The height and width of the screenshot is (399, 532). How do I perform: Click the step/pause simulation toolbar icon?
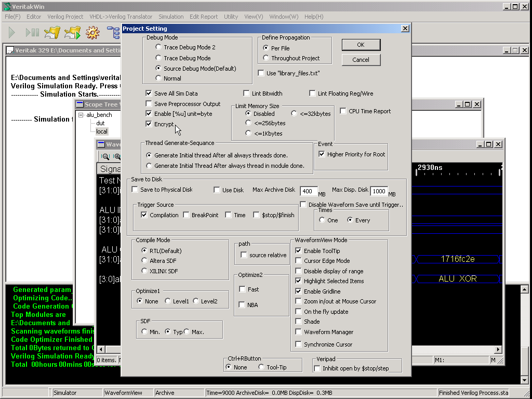(32, 33)
